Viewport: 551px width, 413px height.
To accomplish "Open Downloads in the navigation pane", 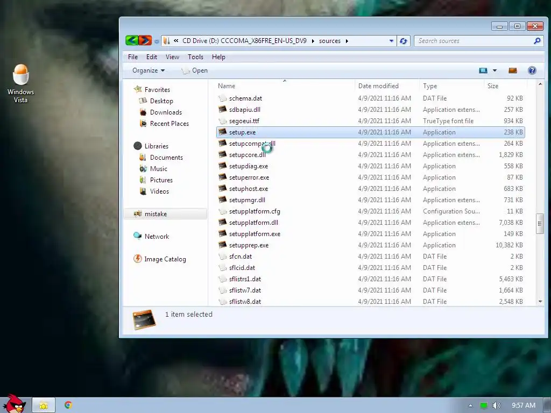I will pyautogui.click(x=166, y=112).
